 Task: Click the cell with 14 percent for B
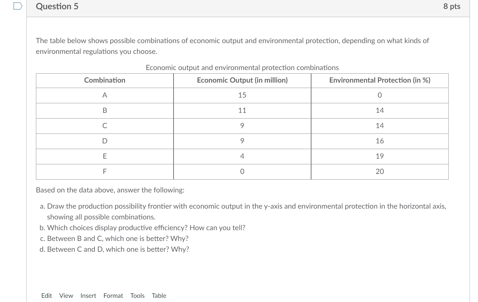[x=380, y=110]
